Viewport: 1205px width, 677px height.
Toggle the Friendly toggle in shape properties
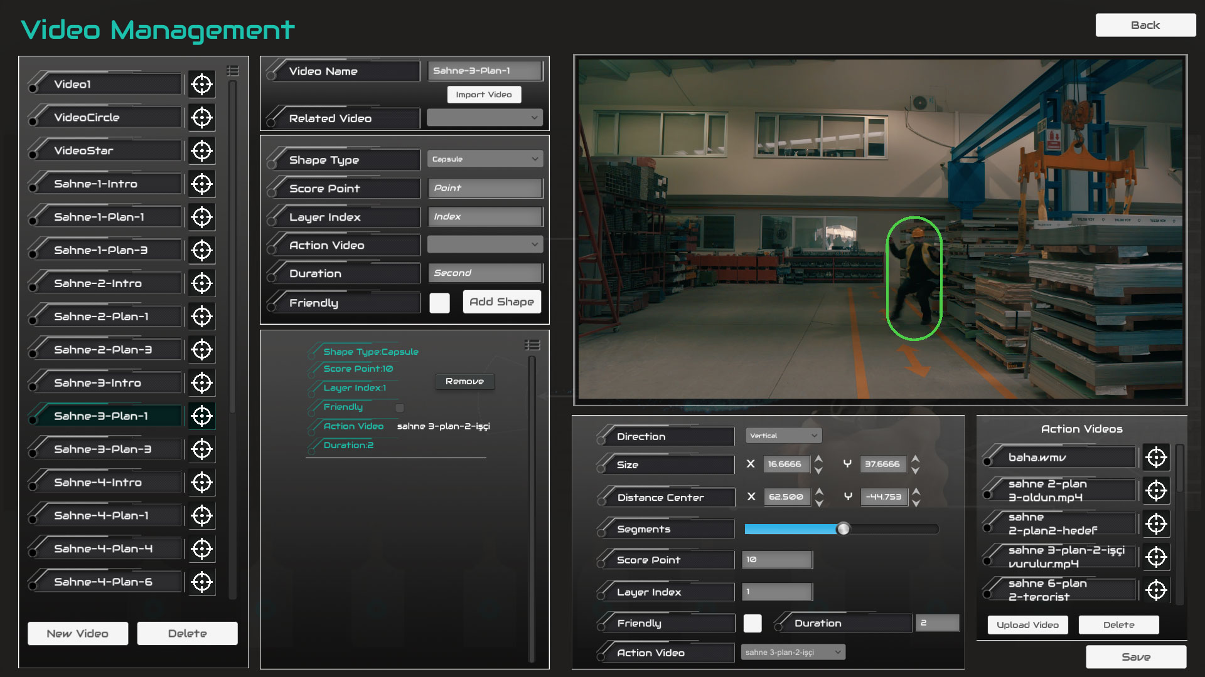(441, 302)
